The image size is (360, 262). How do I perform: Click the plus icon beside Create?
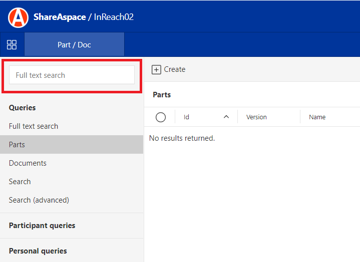tap(156, 69)
